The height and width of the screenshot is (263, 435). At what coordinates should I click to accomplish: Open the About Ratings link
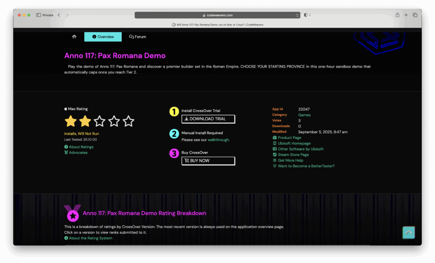81,147
